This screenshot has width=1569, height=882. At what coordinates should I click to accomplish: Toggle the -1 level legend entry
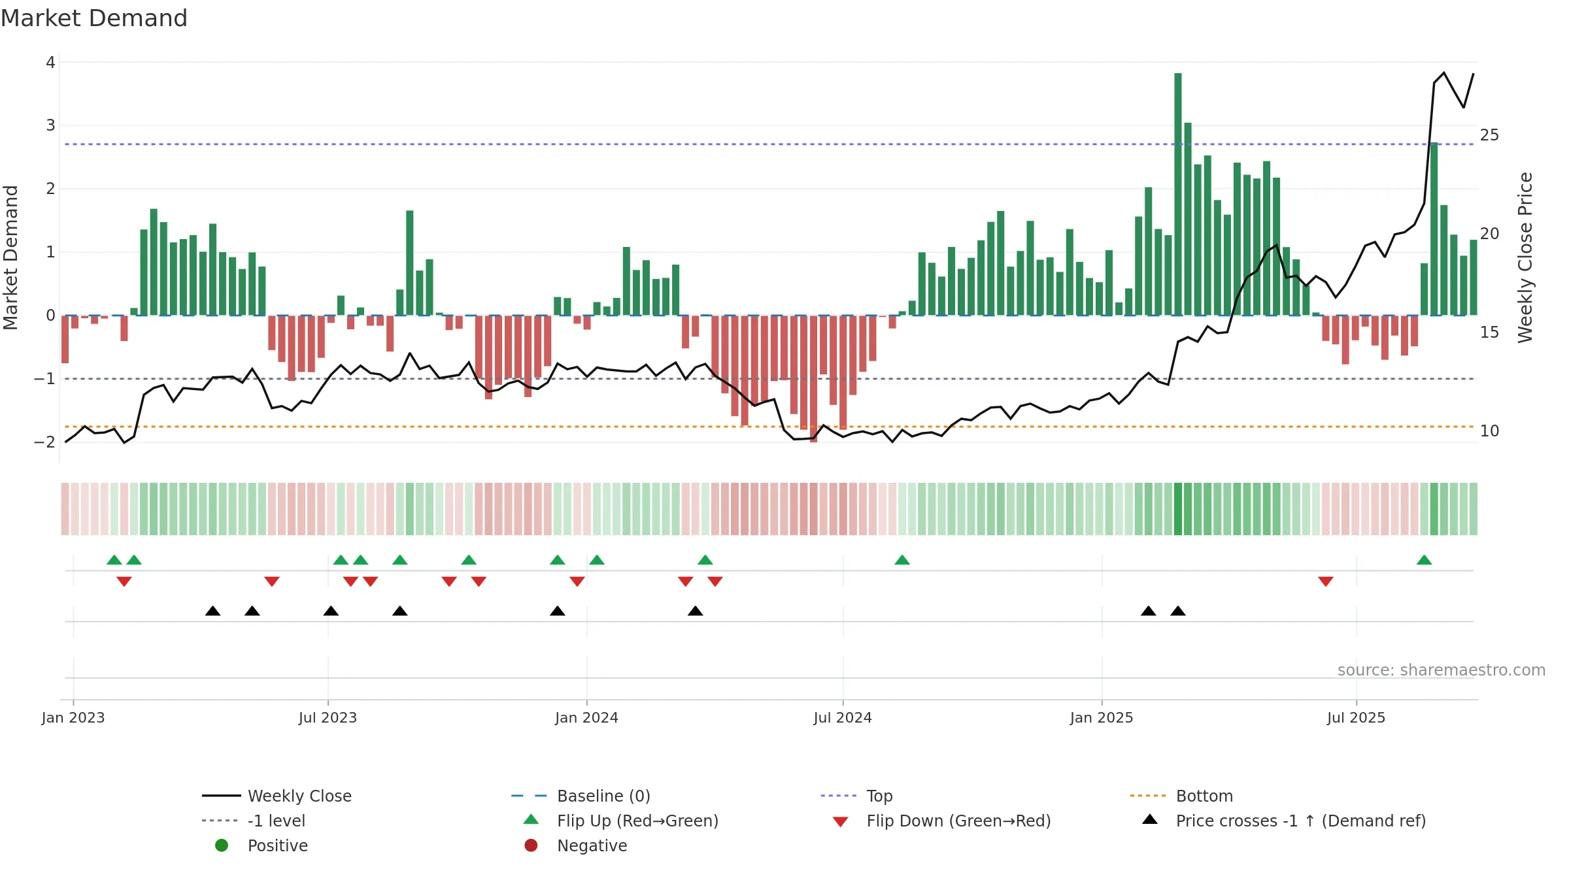tap(254, 821)
